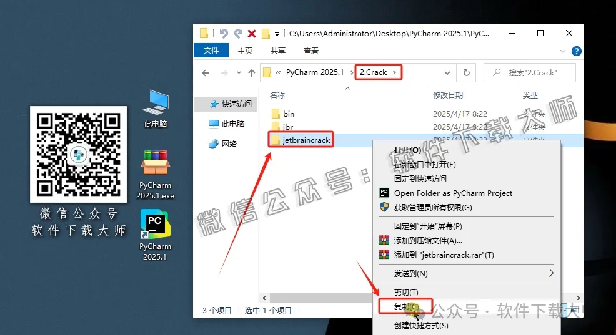The image size is (616, 335).
Task: Click the horizontal scrollbar right arrow
Action: point(578,298)
